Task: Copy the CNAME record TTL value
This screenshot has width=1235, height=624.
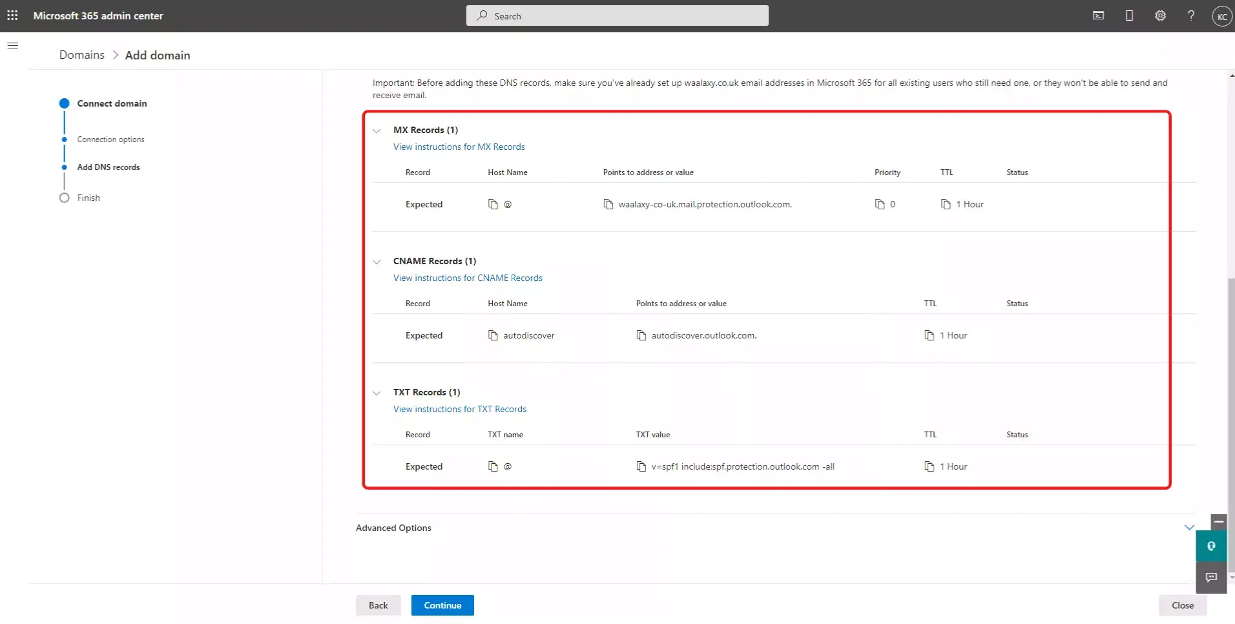Action: pyautogui.click(x=929, y=335)
